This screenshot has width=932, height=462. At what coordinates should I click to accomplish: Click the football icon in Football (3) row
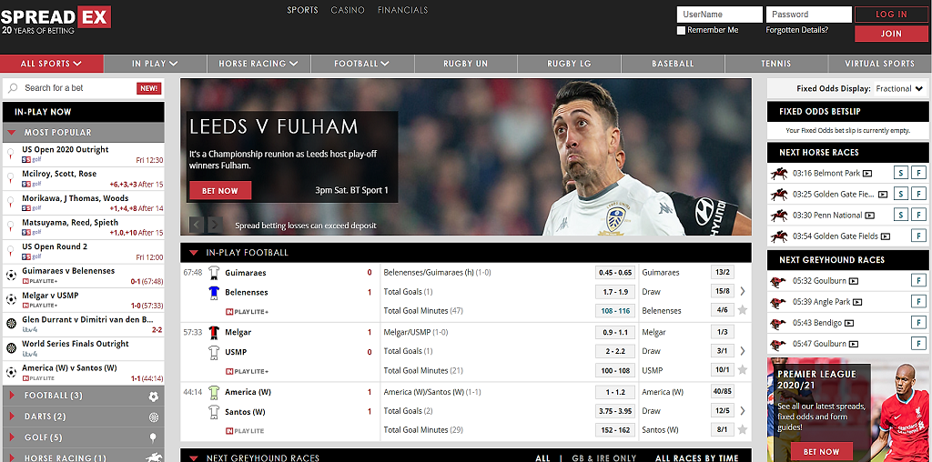(x=153, y=397)
